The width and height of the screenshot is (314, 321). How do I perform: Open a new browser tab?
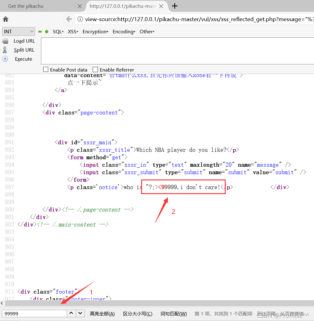174,6
